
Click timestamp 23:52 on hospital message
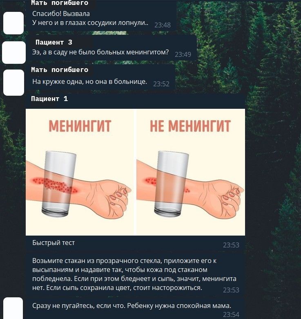(161, 84)
